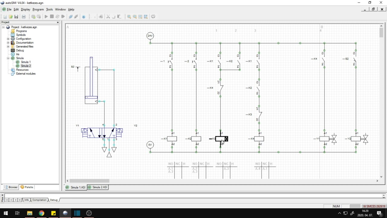Viewport: 387px width, 218px height.
Task: Expand the Generated files tree node
Action: coord(8,47)
